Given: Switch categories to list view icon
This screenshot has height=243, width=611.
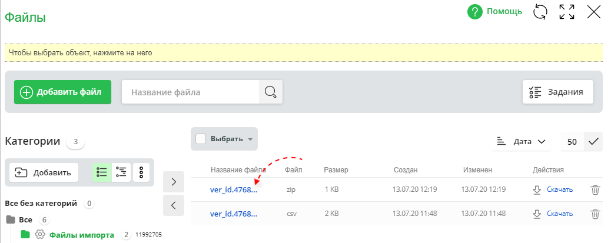Looking at the screenshot, I should click(102, 172).
